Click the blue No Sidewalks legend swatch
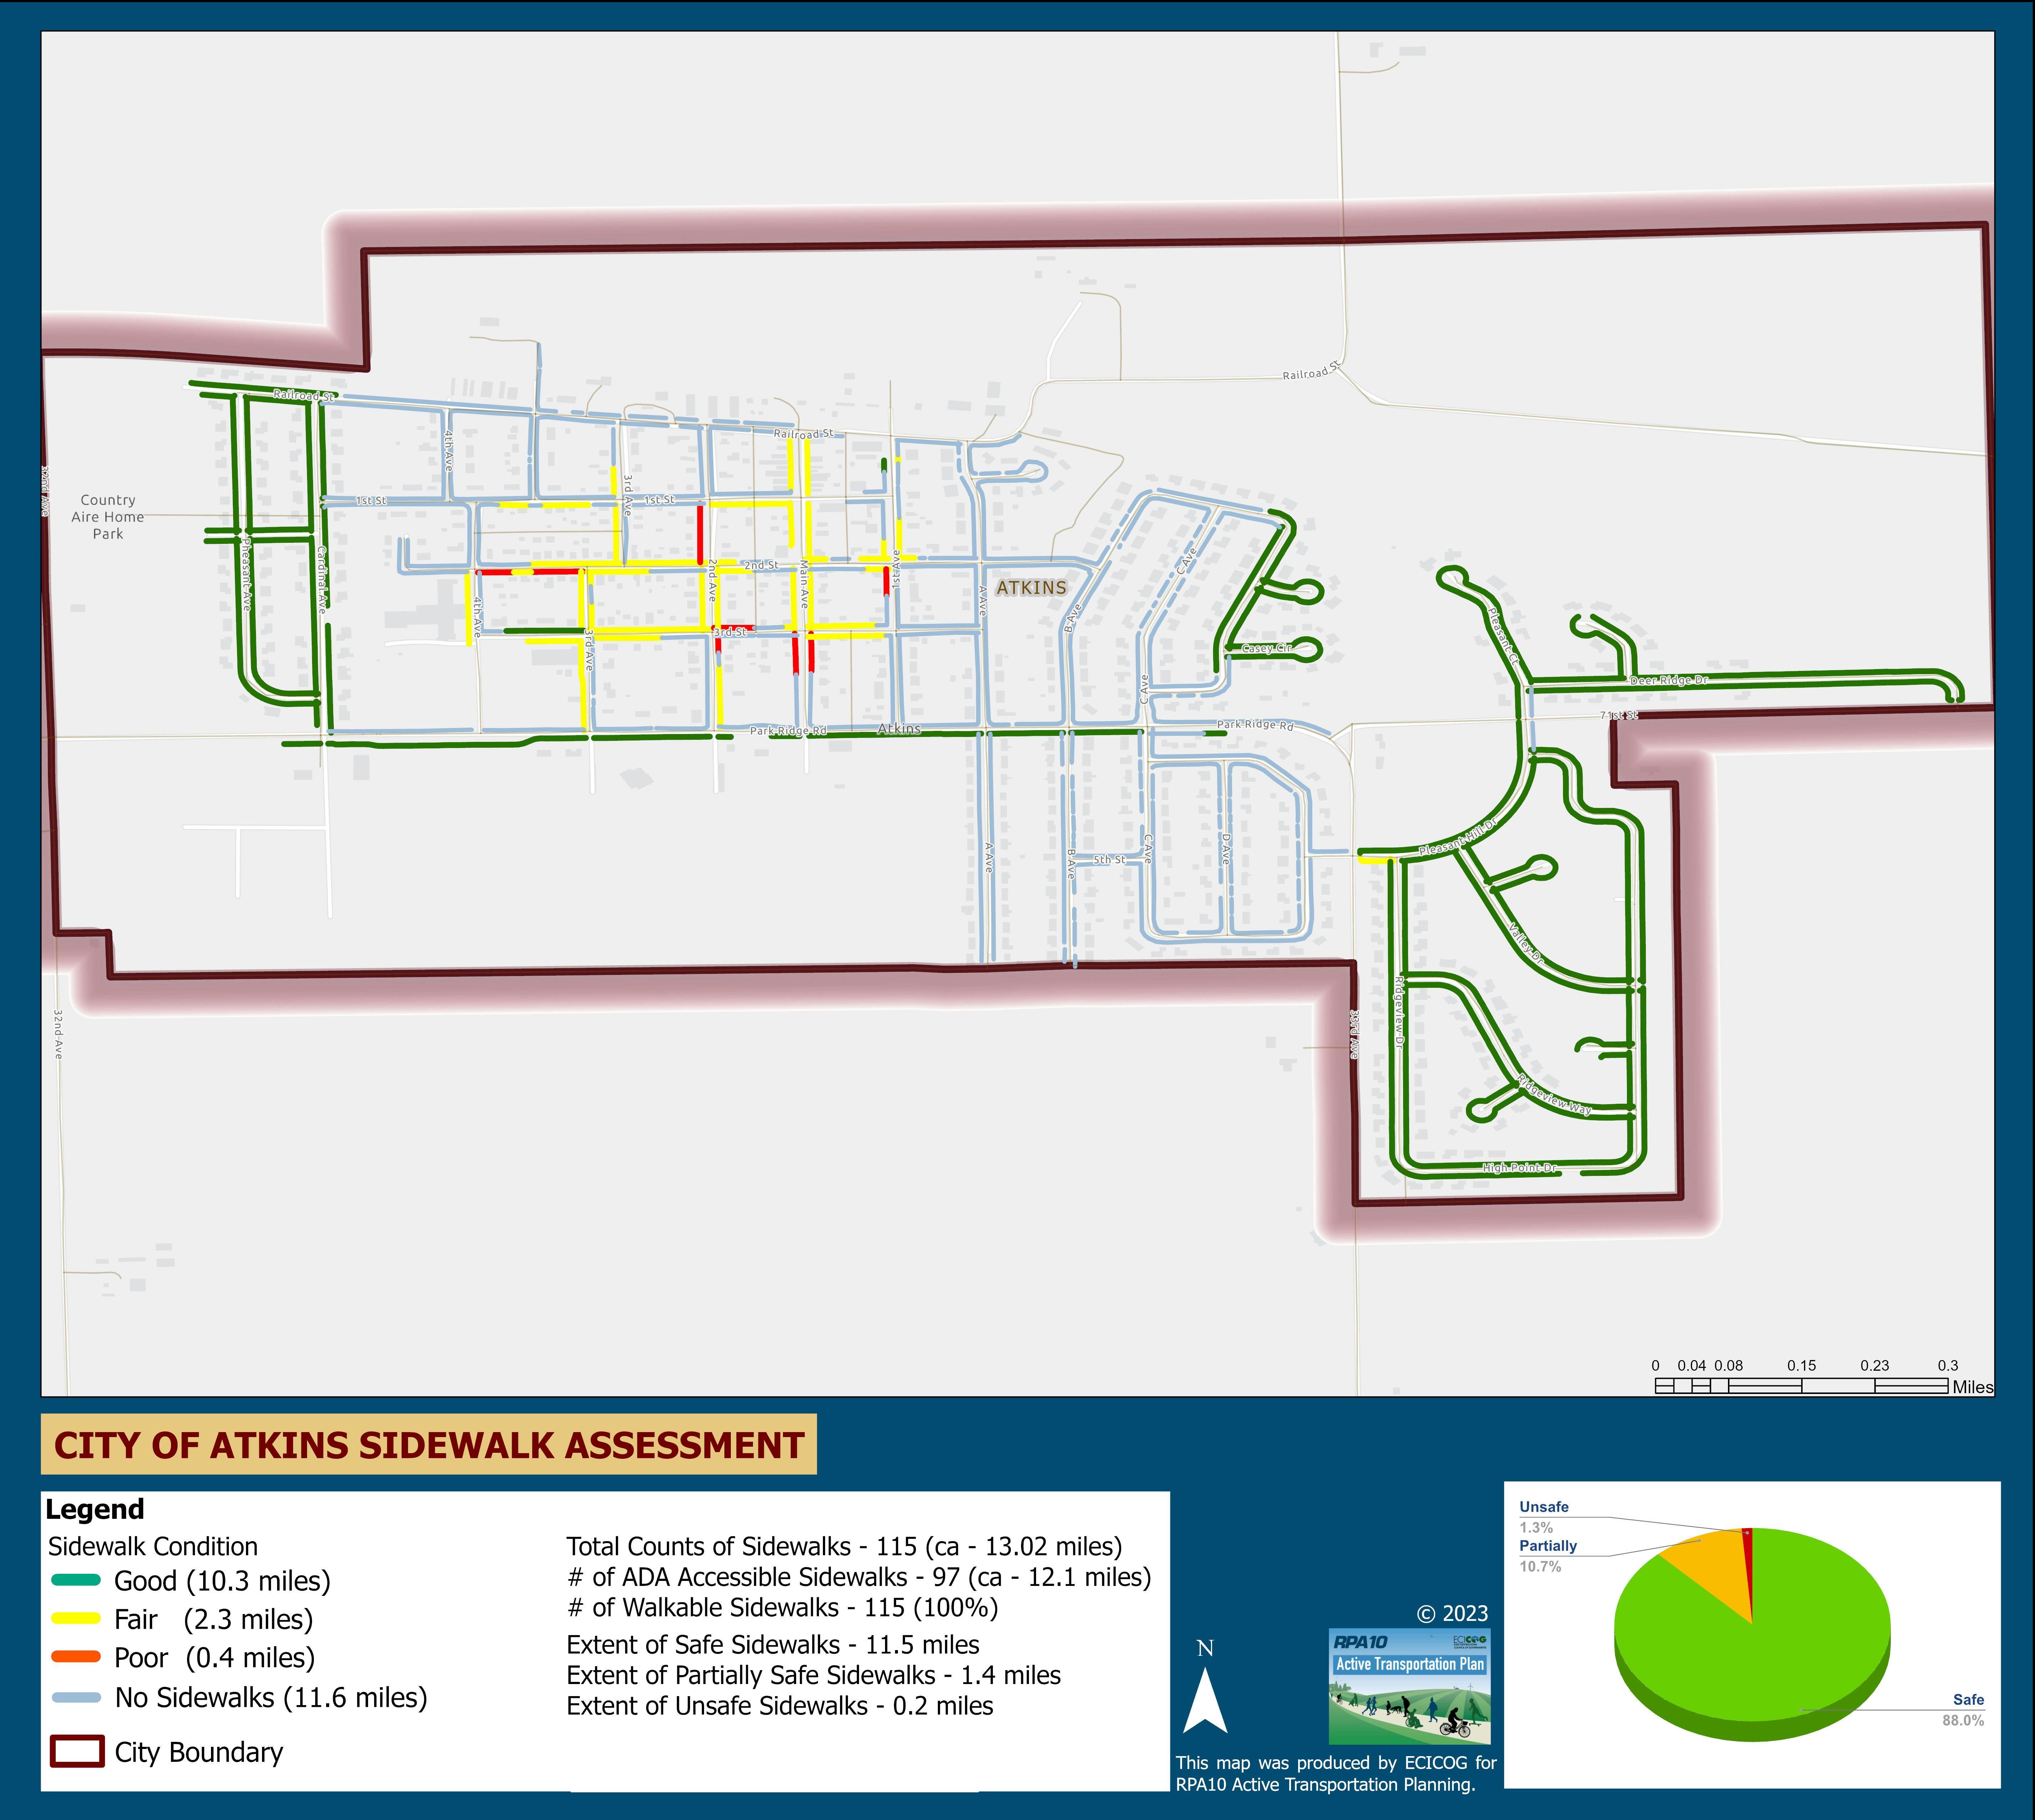 (x=76, y=1697)
